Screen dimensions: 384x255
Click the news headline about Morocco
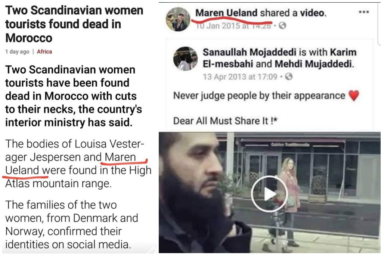coord(74,24)
